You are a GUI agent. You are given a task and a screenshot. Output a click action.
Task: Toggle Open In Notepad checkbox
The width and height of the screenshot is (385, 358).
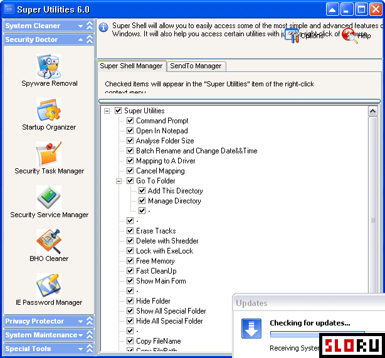[130, 131]
